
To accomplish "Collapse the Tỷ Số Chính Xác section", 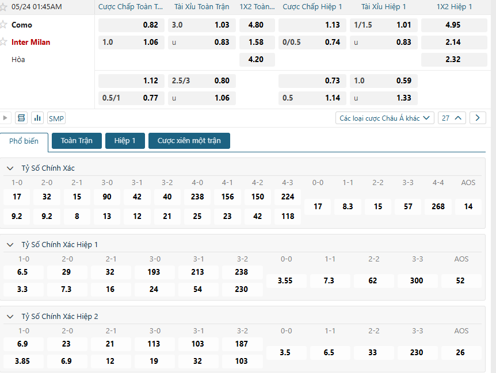I will [x=10, y=168].
